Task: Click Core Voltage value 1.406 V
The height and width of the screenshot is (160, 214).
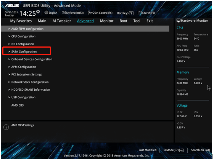Action: (181, 61)
